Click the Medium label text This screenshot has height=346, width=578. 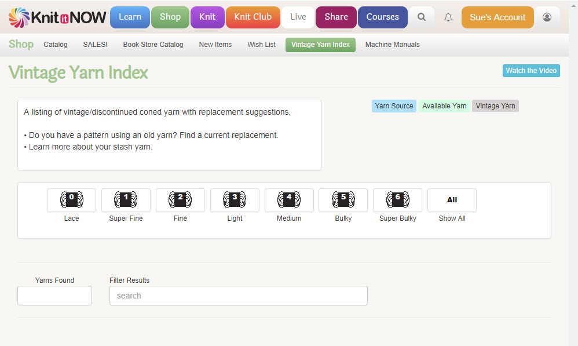289,218
